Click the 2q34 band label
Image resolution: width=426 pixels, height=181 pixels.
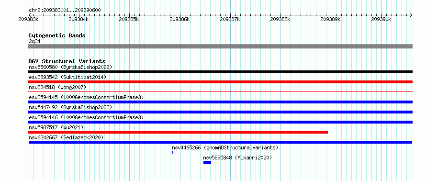(34, 42)
